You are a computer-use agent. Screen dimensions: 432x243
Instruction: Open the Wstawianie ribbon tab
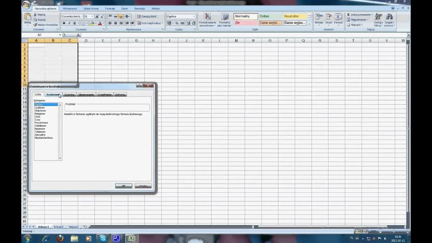[70, 8]
